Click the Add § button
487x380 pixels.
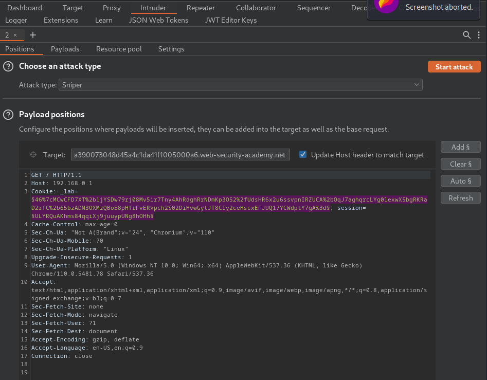click(x=461, y=147)
